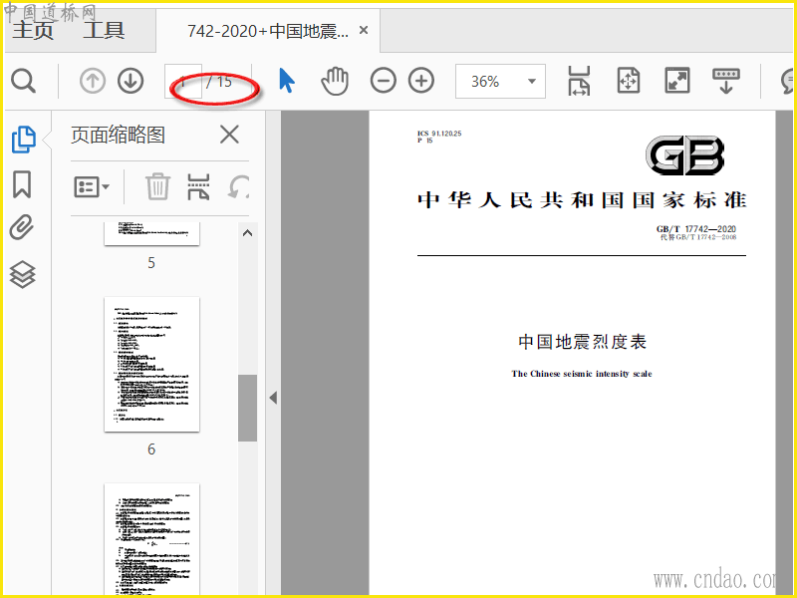This screenshot has height=598, width=797.
Task: Delete pages with trash icon
Action: click(x=157, y=186)
